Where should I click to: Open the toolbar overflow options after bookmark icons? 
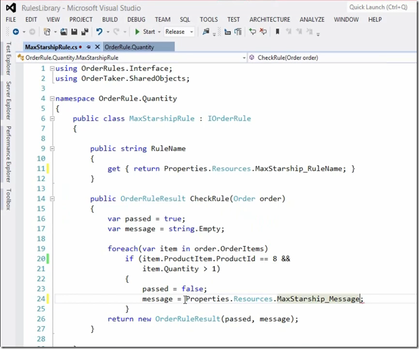pyautogui.click(x=318, y=34)
